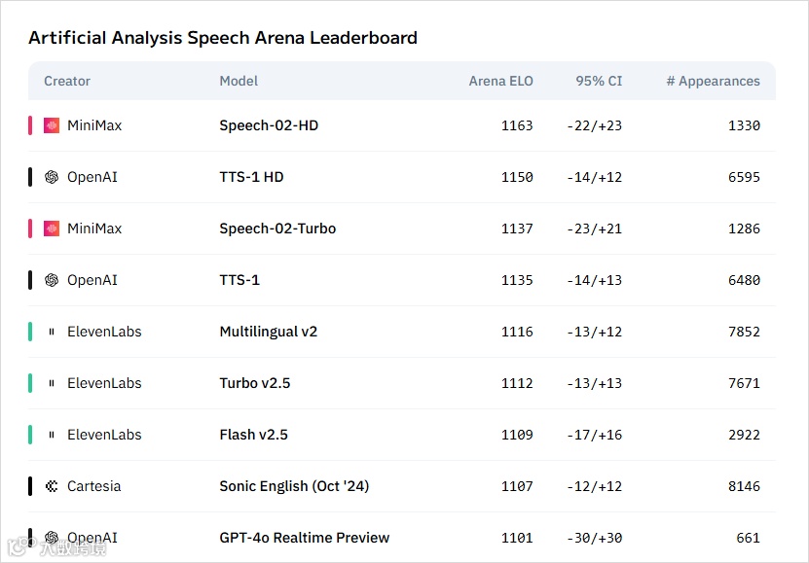The image size is (809, 563).
Task: Click the ElevenLabs logo beside Multilingual v2
Action: [x=52, y=332]
